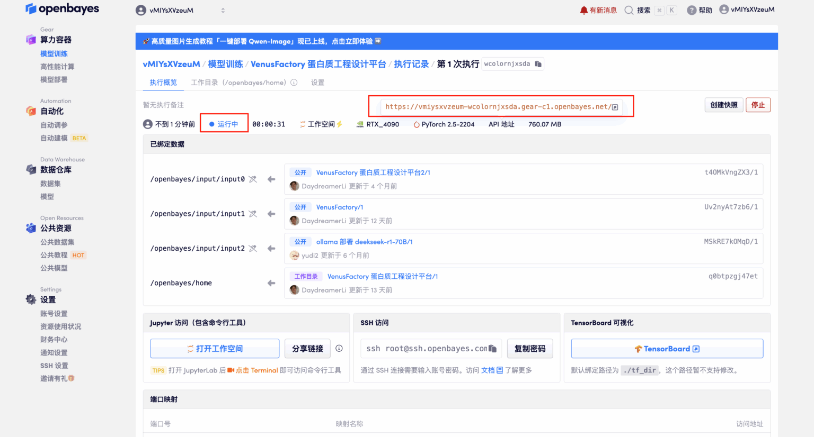The image size is (814, 437).
Task: Switch to the 设置 tab in execution view
Action: pos(317,82)
